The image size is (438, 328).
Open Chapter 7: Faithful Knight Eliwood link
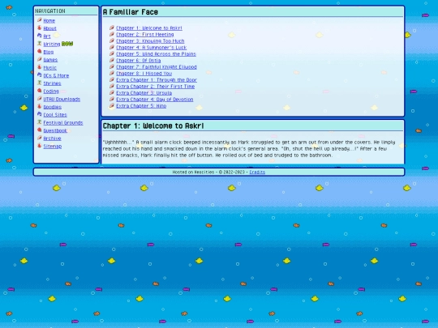pyautogui.click(x=157, y=67)
